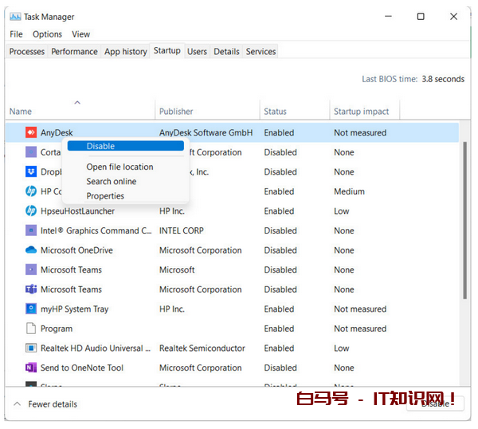
Task: Click the Intel Graphics Command Center icon
Action: click(31, 230)
